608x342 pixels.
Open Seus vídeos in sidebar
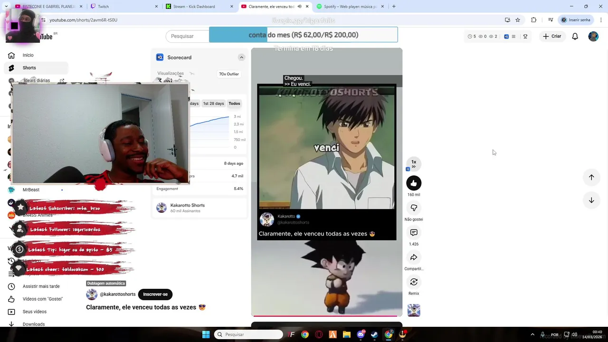[35, 312]
